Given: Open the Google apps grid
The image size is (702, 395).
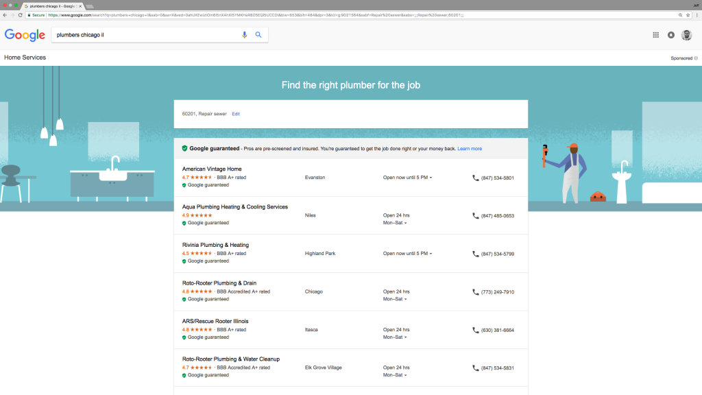Looking at the screenshot, I should [x=655, y=35].
